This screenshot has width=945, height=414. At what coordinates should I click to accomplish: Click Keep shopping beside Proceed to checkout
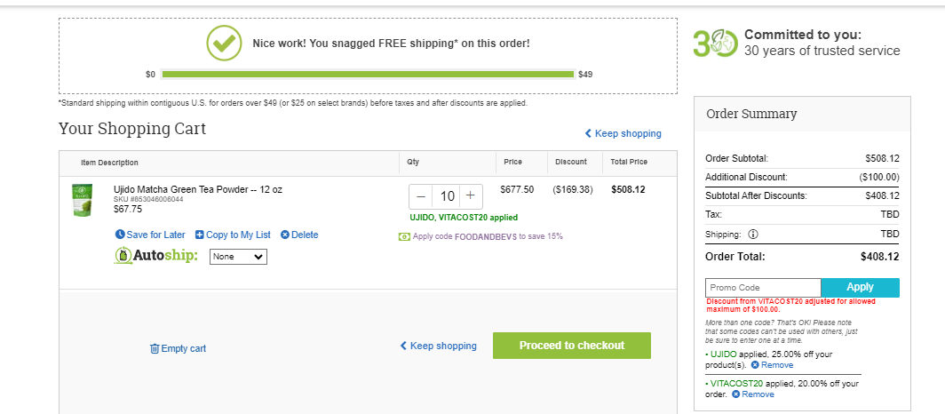click(x=438, y=346)
